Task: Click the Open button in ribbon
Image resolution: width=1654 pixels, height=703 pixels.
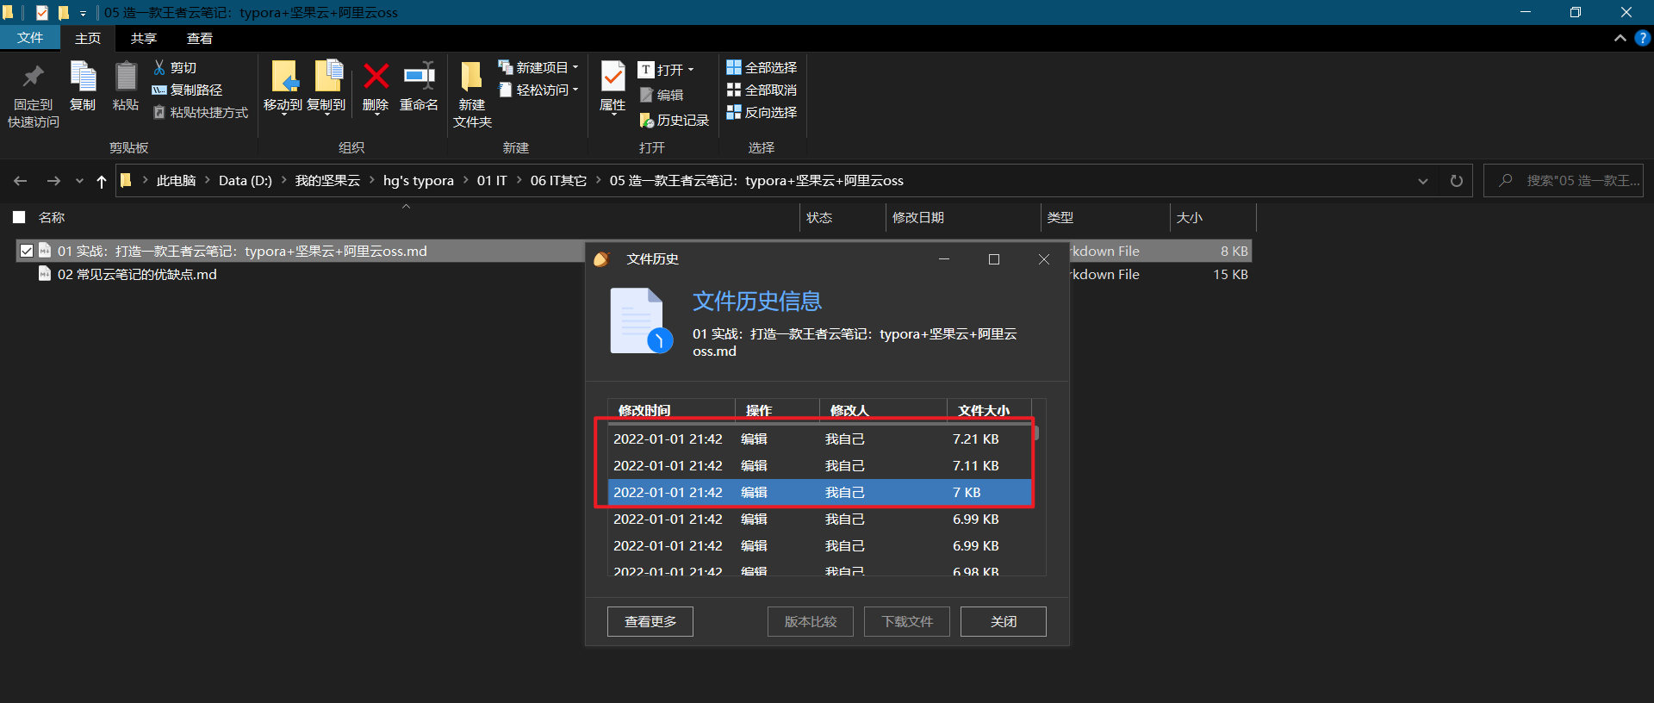Action: click(x=661, y=70)
